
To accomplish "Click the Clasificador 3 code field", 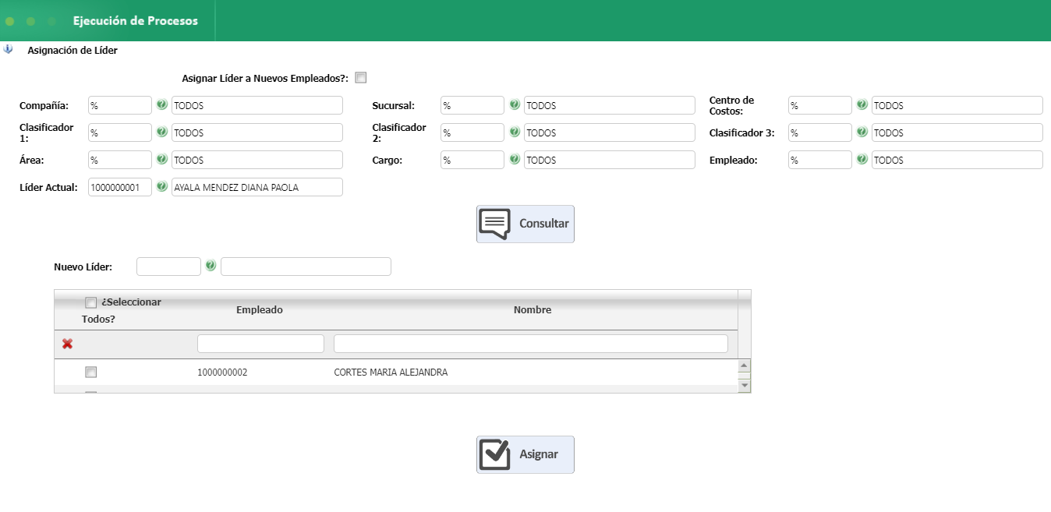I will tap(820, 132).
